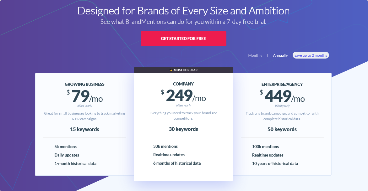The width and height of the screenshot is (368, 191).
Task: Click the 15 keywords text
Action: tap(84, 129)
